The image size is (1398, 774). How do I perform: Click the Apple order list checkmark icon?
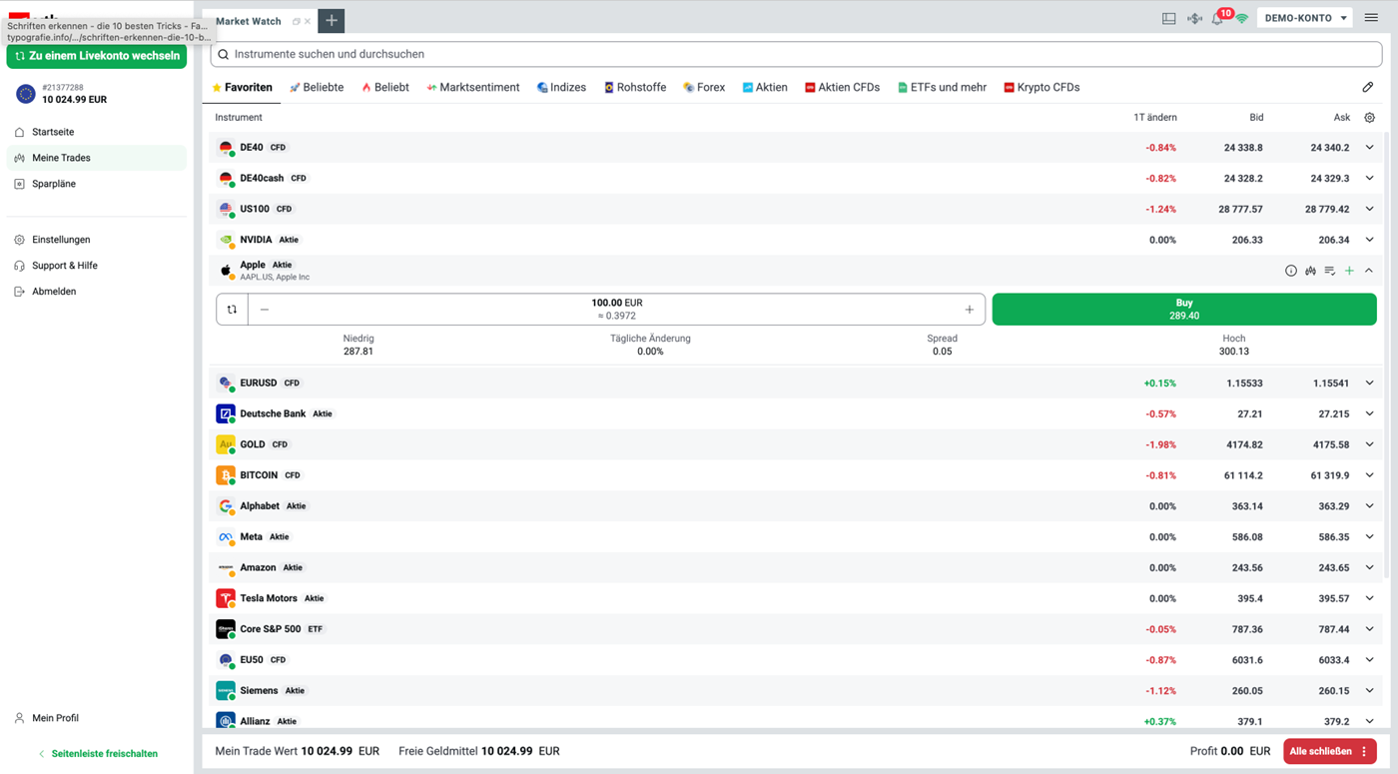coord(1330,271)
